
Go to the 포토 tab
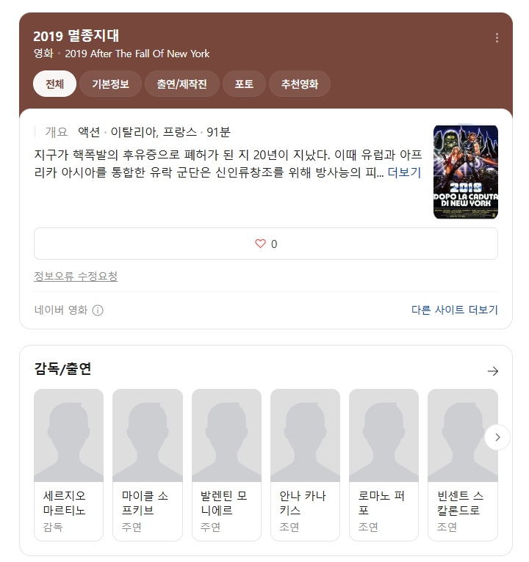[244, 84]
